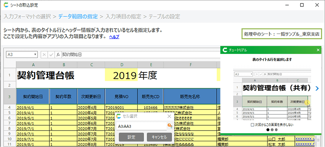Click the 契約管理台帳 title cell in the sheet

click(45, 76)
